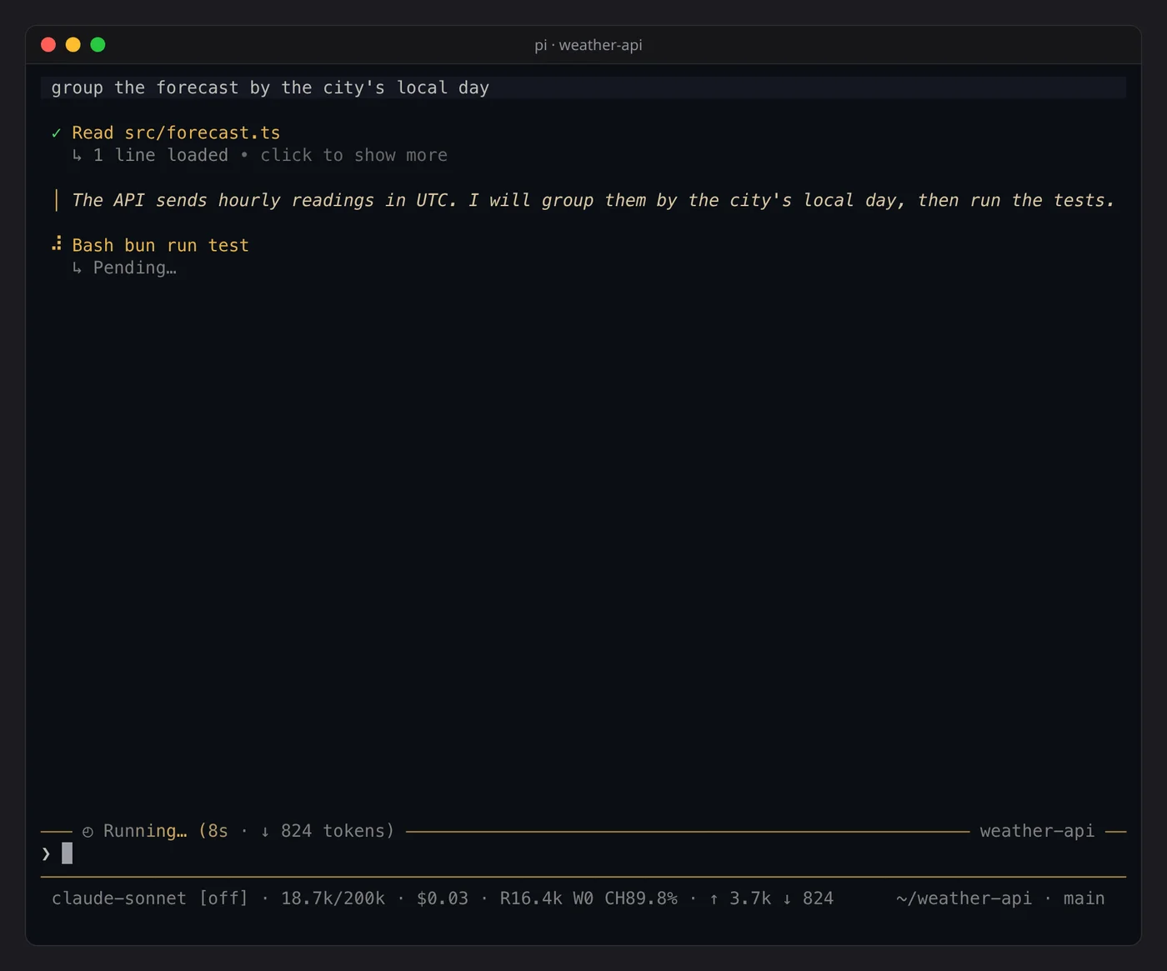1167x971 pixels.
Task: Click the R16.4k cache read stat
Action: [531, 898]
